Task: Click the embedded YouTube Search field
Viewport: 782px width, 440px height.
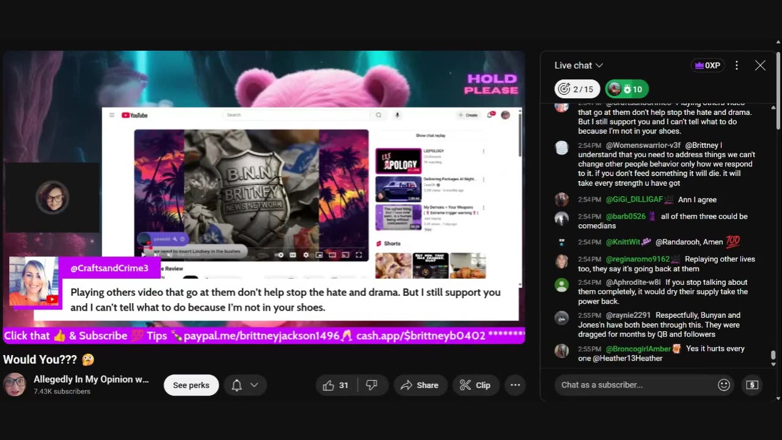Action: tap(297, 115)
